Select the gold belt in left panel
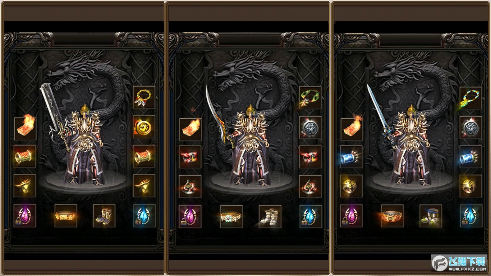The image size is (491, 276). (66, 216)
